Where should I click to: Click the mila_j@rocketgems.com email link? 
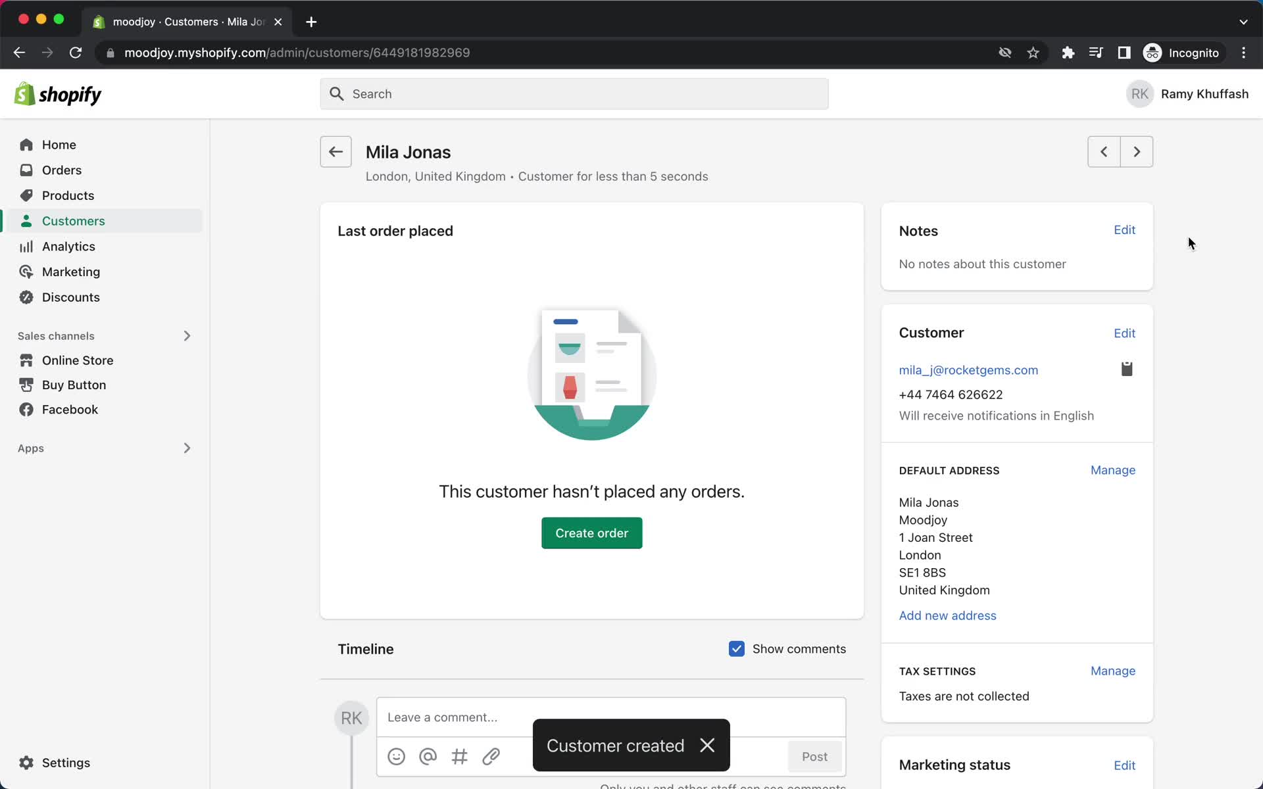pos(968,370)
